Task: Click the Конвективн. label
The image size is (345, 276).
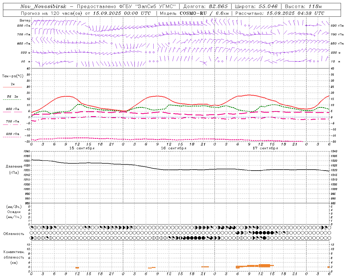Action: (x=14, y=252)
